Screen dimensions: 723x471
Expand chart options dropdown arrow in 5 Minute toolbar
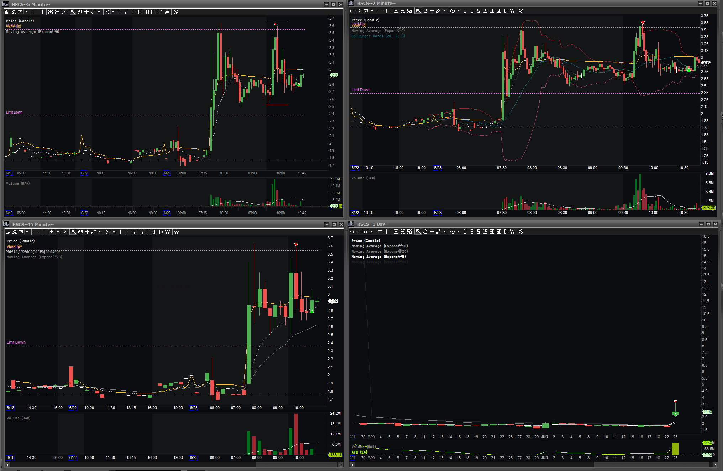(26, 12)
